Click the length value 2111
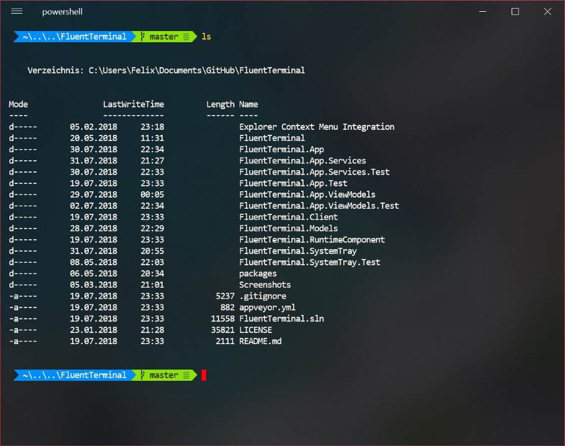 [x=225, y=341]
